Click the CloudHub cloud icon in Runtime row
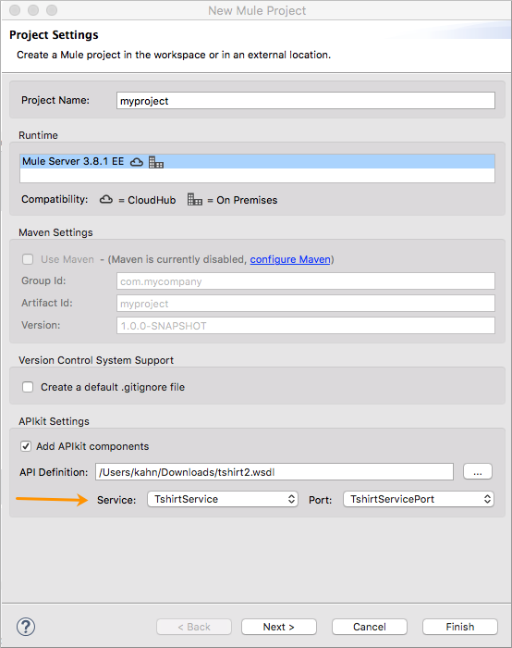Image resolution: width=512 pixels, height=648 pixels. (x=137, y=162)
